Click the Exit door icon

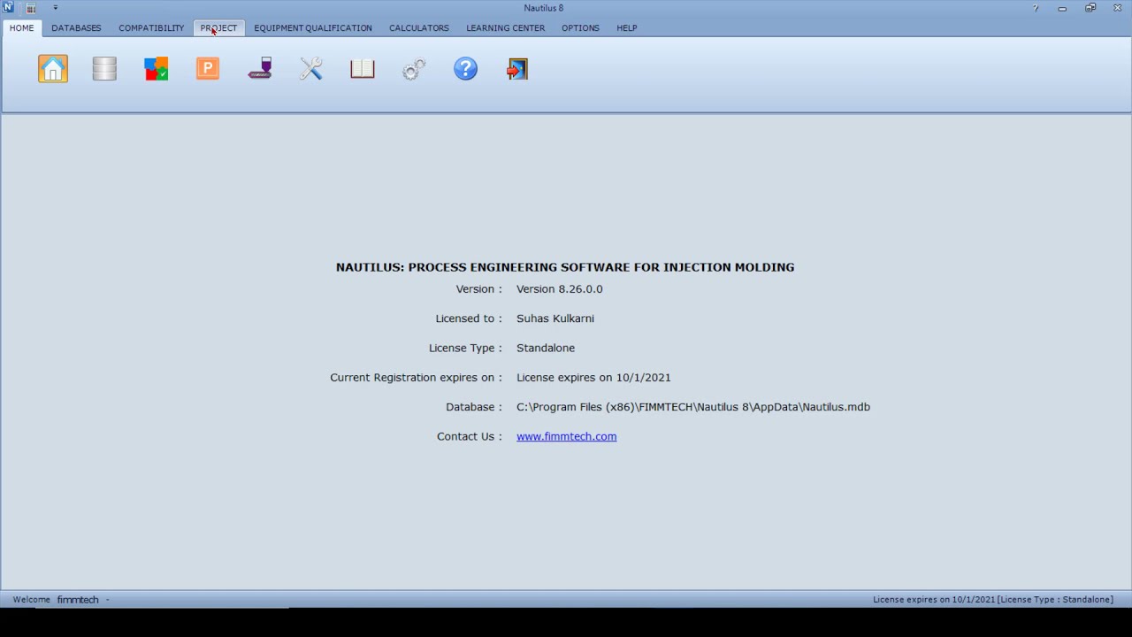(x=517, y=69)
